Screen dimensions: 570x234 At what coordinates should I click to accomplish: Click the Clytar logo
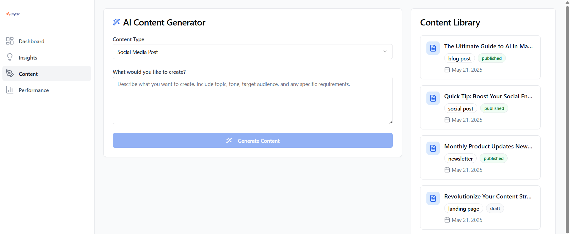point(13,14)
